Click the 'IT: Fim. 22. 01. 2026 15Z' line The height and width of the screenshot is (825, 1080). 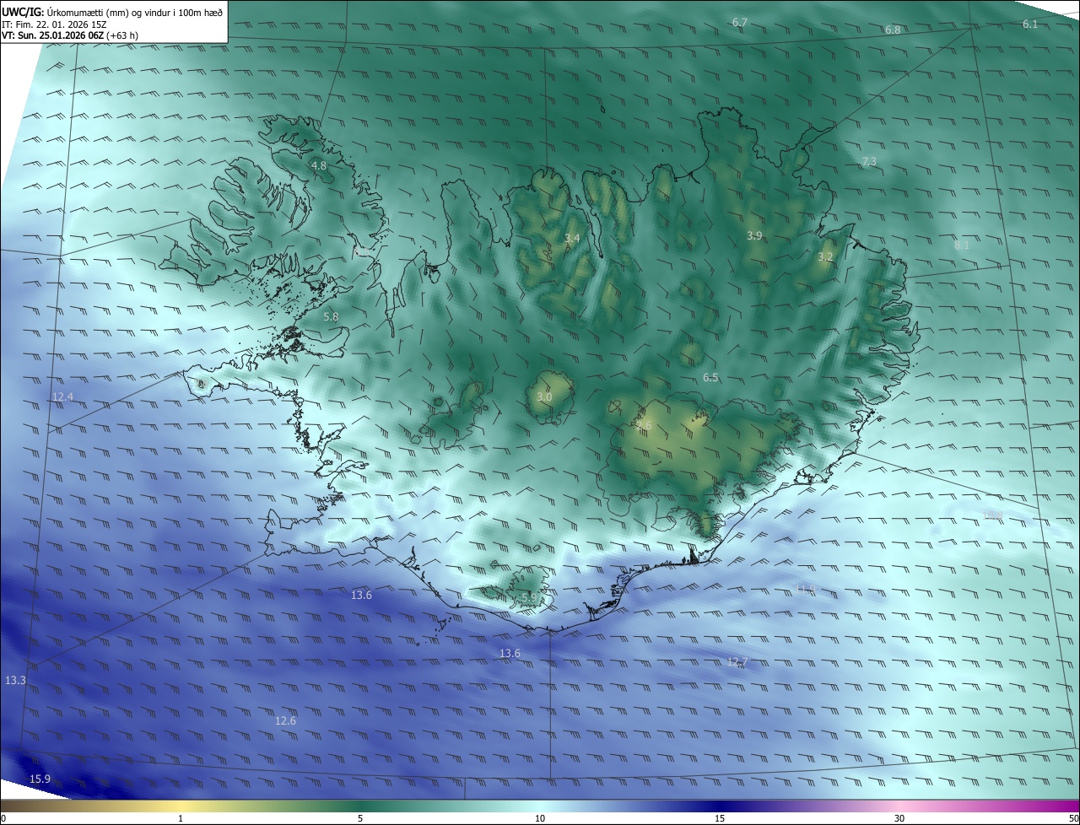click(x=52, y=24)
